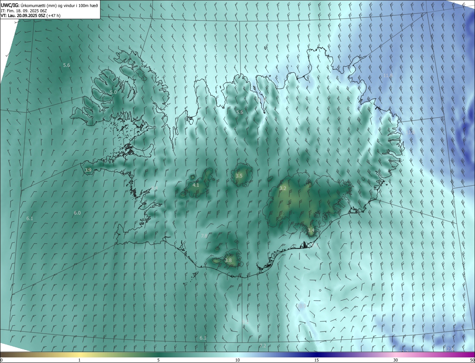Click the colorbar tick label "10"
Image resolution: width=475 pixels, height=363 pixels.
tap(237, 360)
